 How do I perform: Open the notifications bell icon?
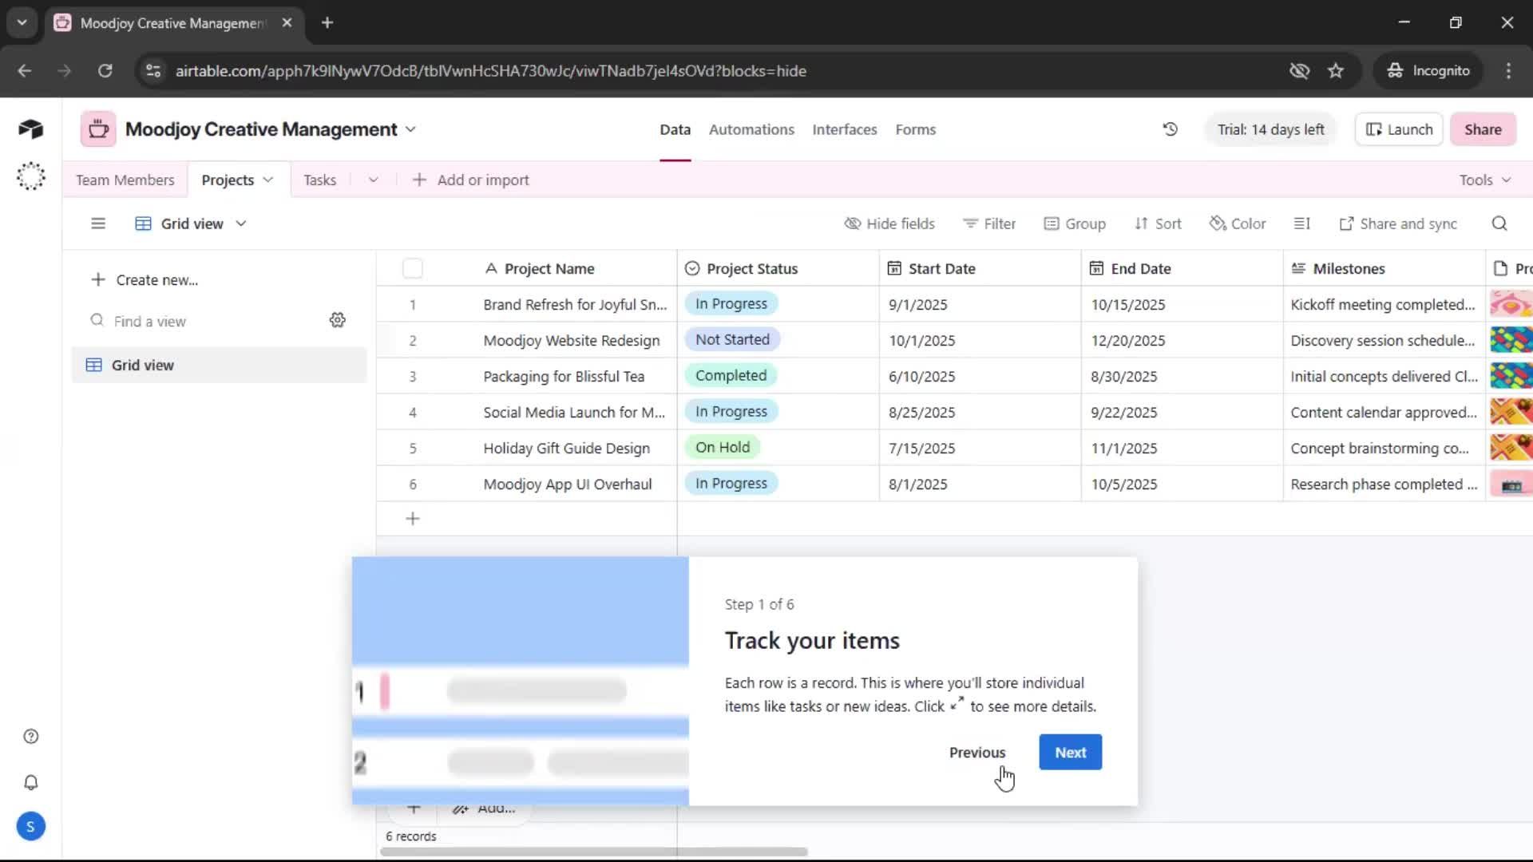click(31, 782)
